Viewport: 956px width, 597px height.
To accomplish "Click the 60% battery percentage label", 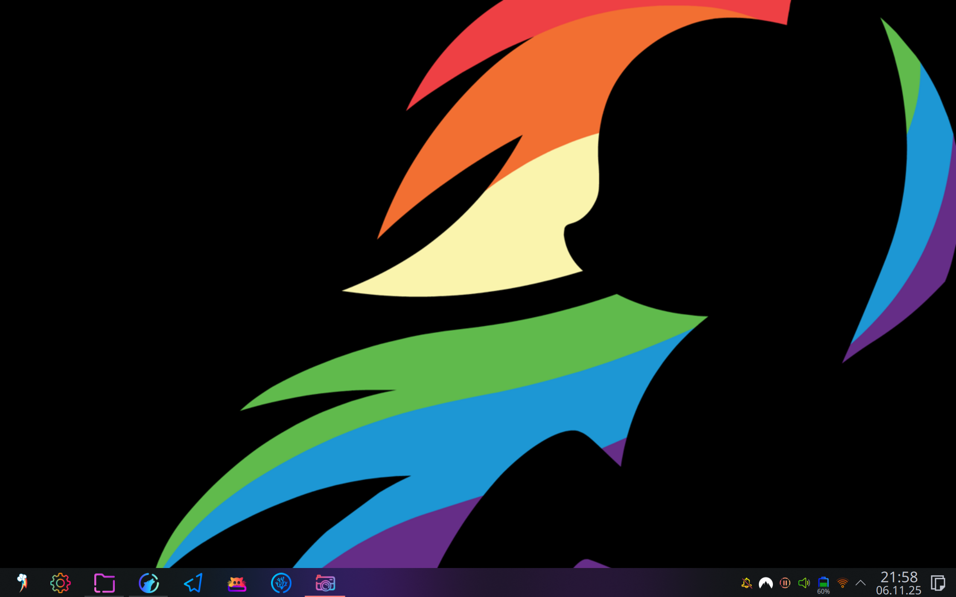I will pos(823,592).
